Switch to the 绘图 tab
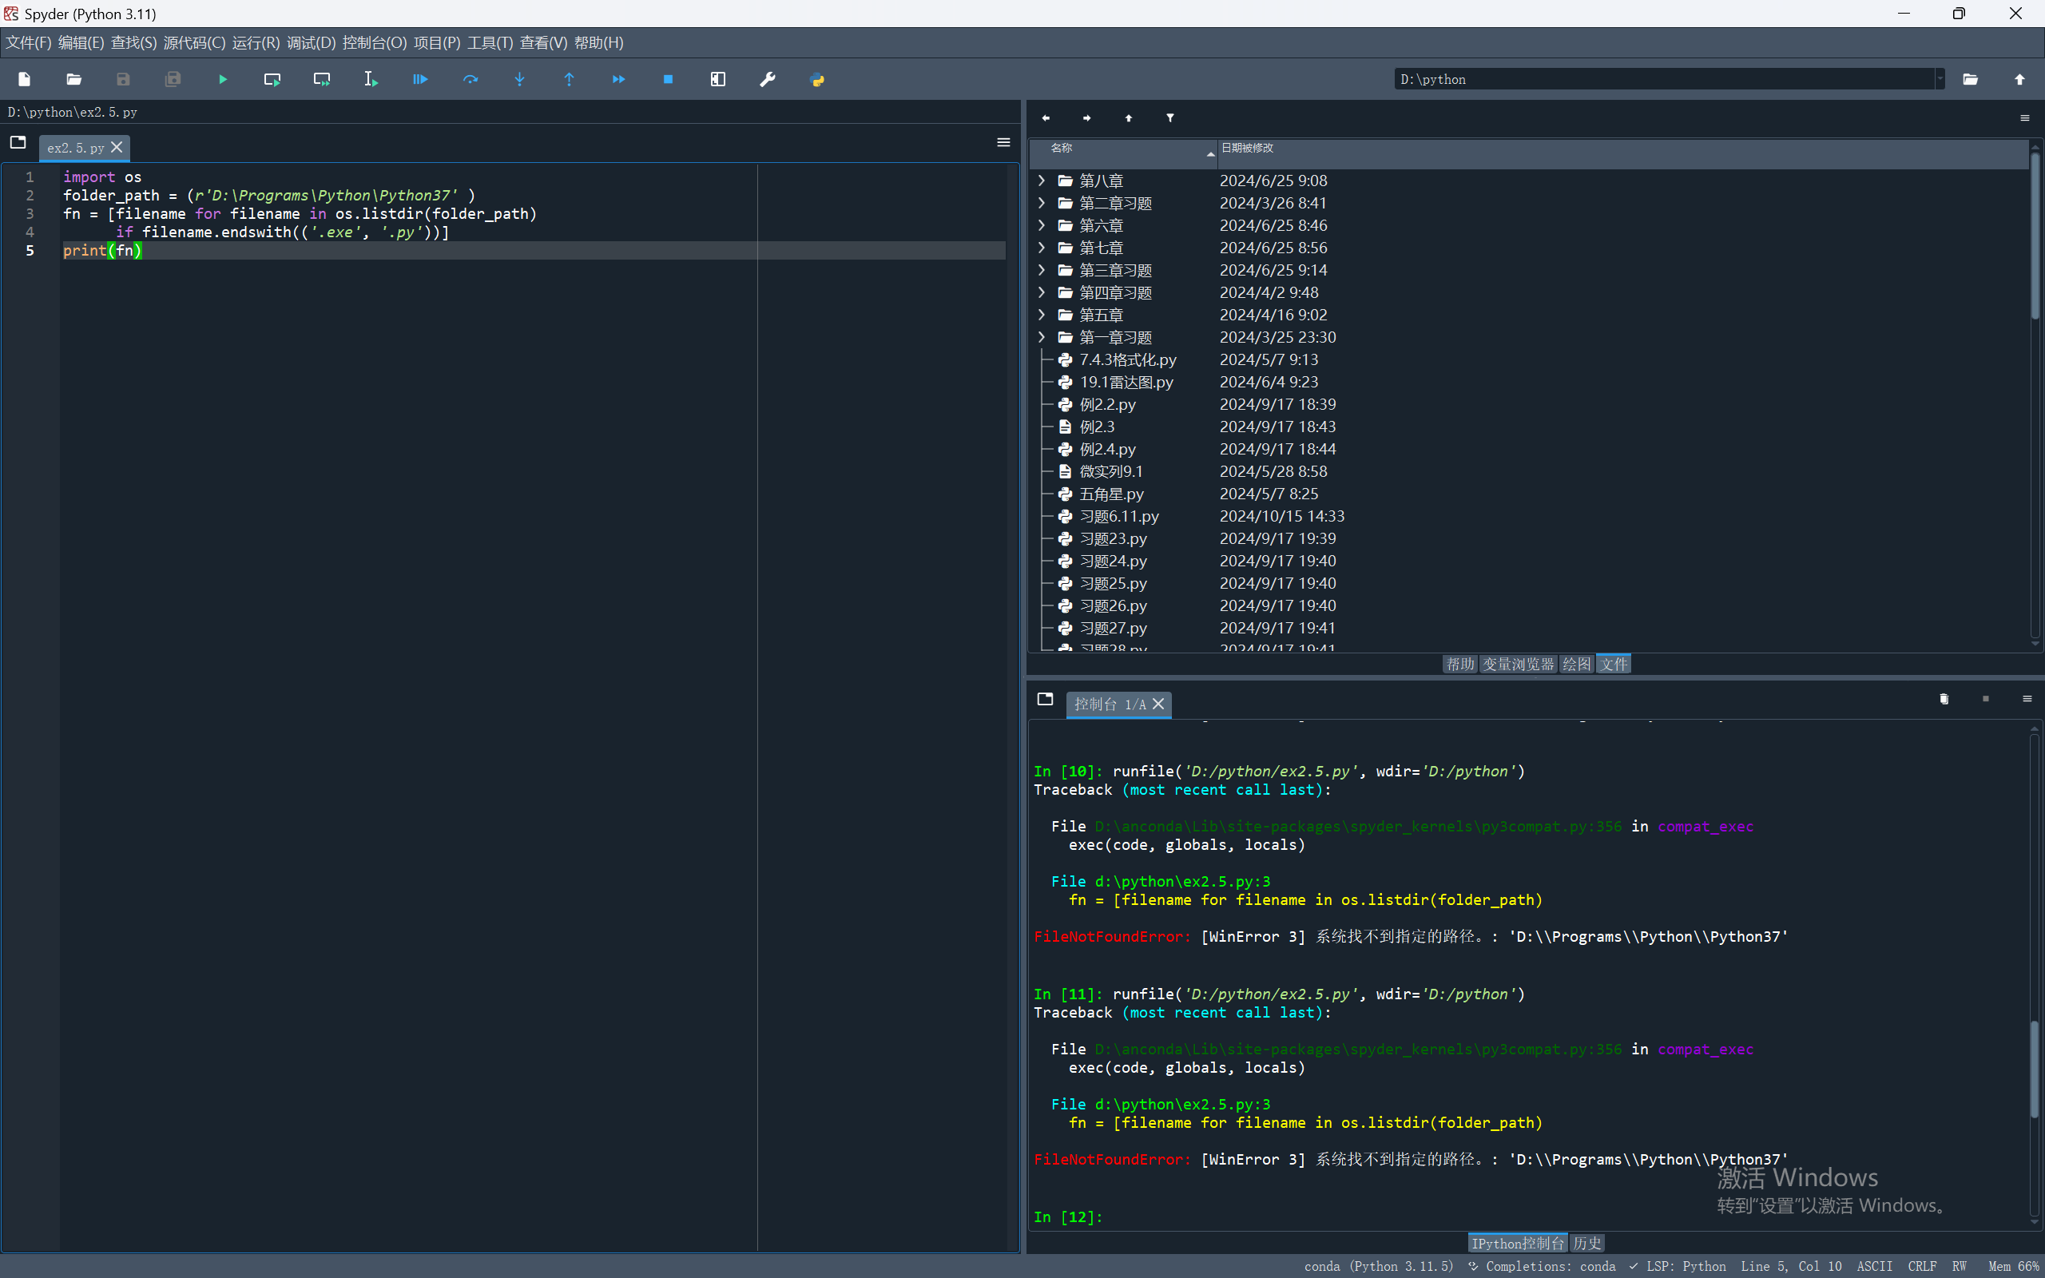This screenshot has height=1278, width=2045. tap(1576, 665)
